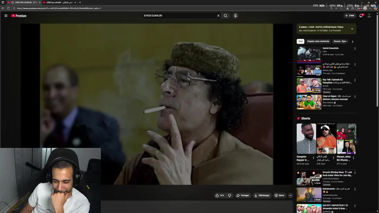Open the Gangster Rapper Short thumbnail
The height and width of the screenshot is (213, 379).
(306, 139)
